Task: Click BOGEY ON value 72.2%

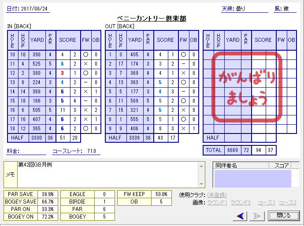Action: pos(48,217)
